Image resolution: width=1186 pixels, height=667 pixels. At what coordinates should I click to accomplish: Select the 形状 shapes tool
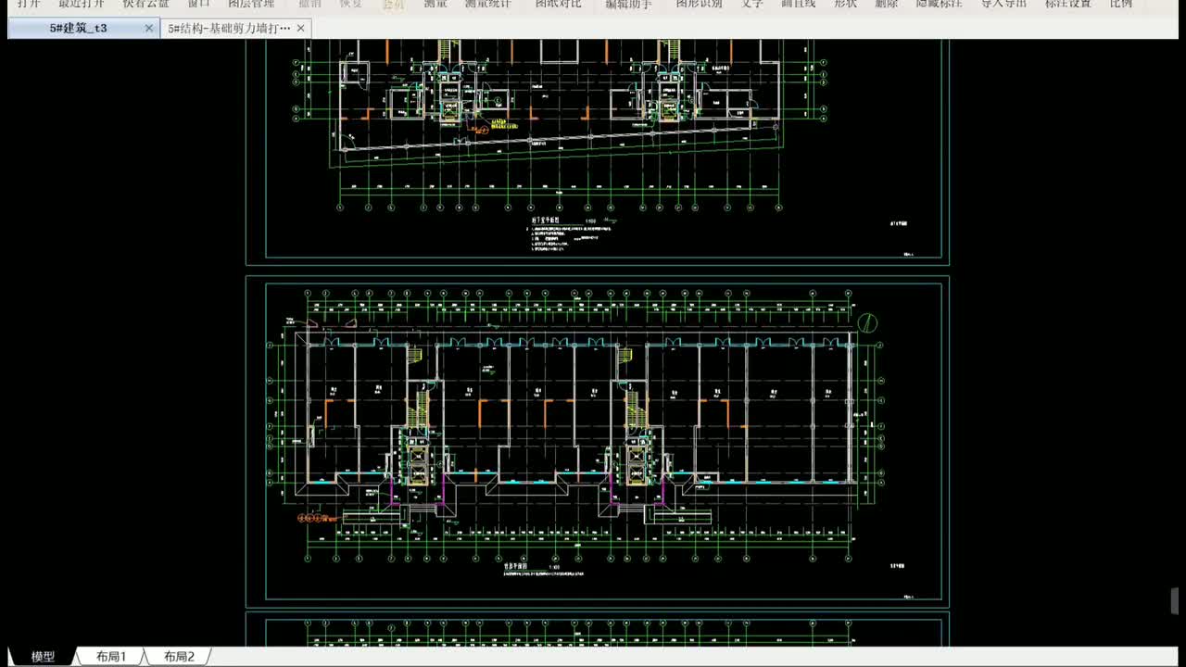click(x=845, y=4)
